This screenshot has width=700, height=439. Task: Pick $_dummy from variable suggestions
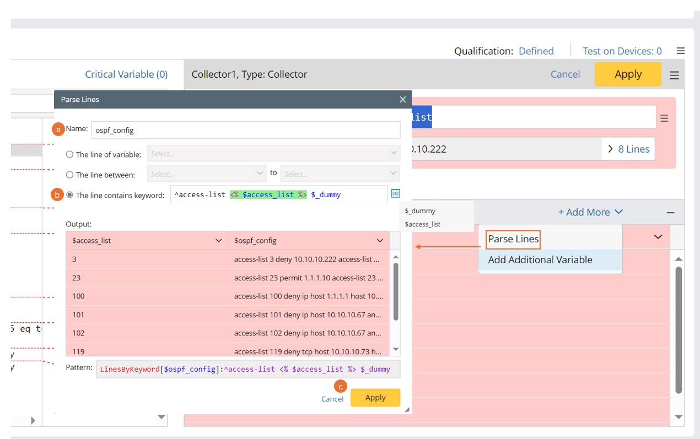420,211
